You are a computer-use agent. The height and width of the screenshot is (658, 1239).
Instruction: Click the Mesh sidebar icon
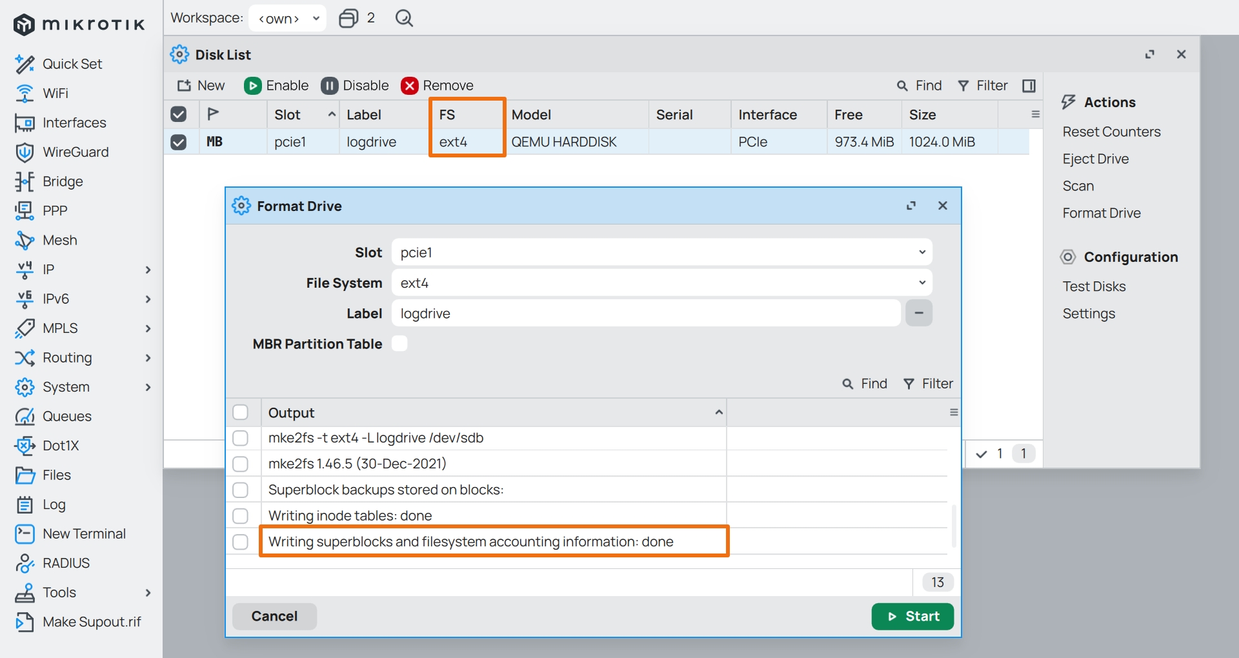click(25, 240)
